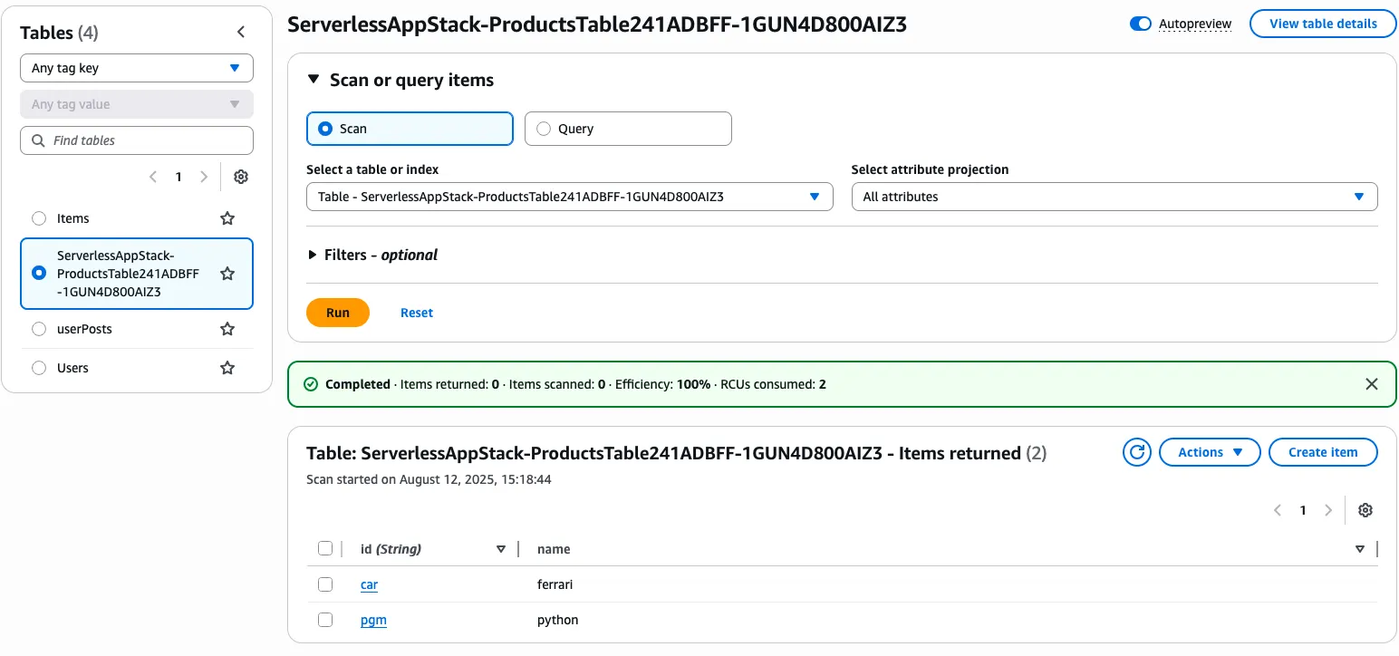This screenshot has width=1399, height=656.
Task: Go to previous page of results
Action: 1278,510
